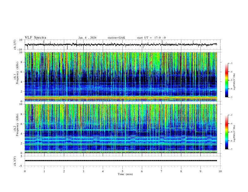This screenshot has height=192, width=248.
Task: Click the time-axis tick label "3"
Action: tap(83, 171)
